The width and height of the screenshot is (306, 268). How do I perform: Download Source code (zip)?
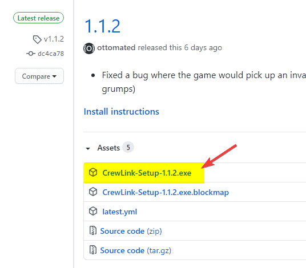coord(131,231)
